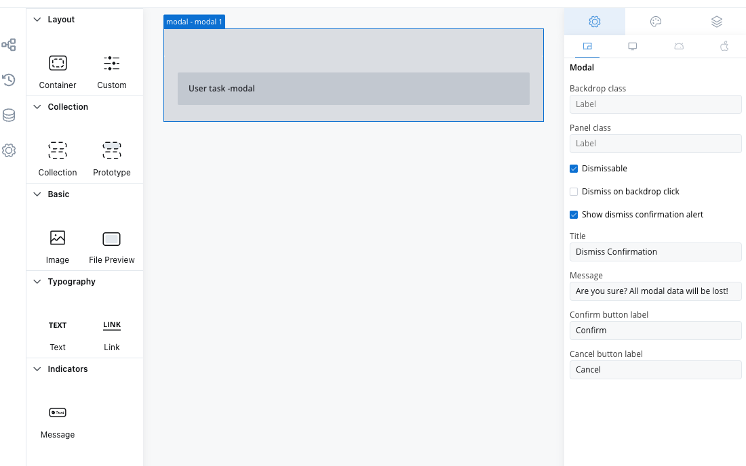This screenshot has height=466, width=746.
Task: Edit the Message field text
Action: coord(655,291)
